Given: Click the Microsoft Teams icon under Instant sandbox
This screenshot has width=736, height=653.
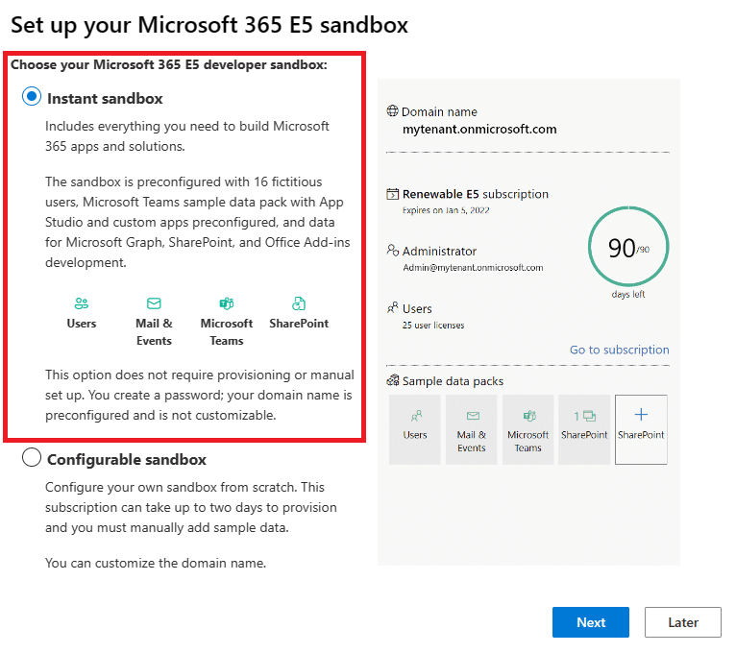Looking at the screenshot, I should point(227,303).
